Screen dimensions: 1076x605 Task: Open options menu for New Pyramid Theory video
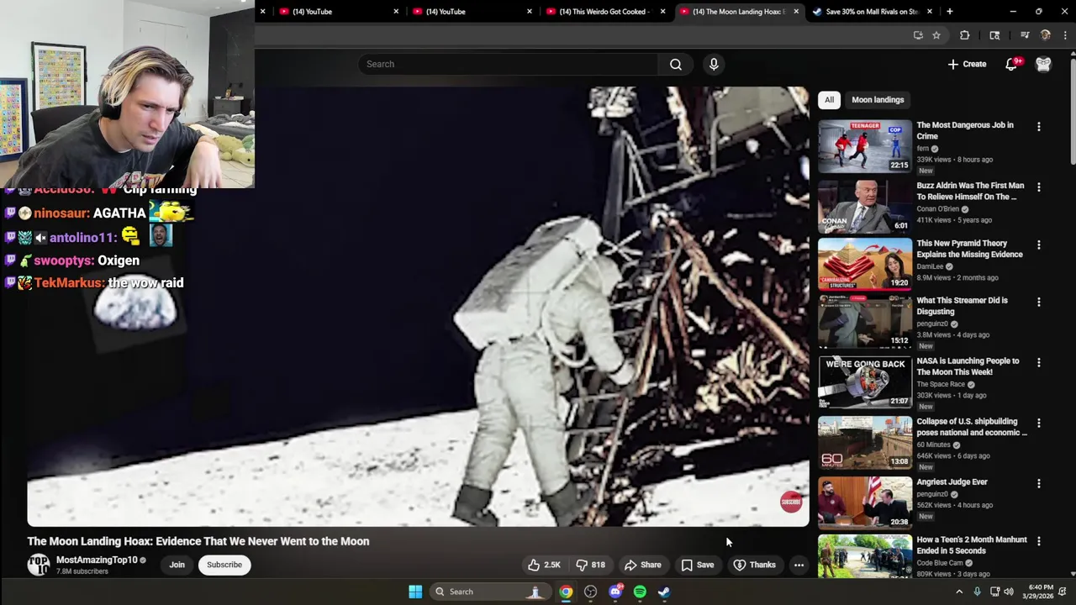point(1038,245)
